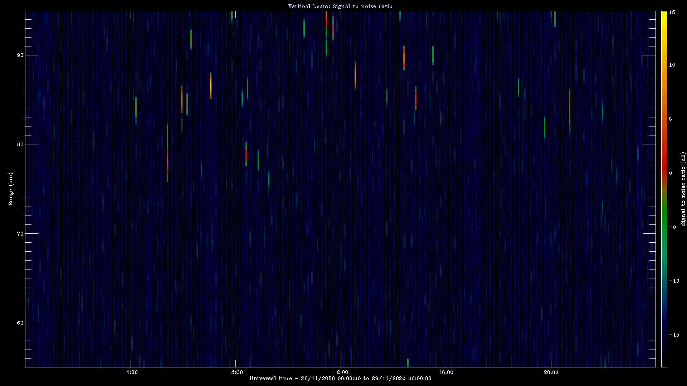Image resolution: width=687 pixels, height=386 pixels.
Task: Click the Universal time date range label
Action: (340, 378)
